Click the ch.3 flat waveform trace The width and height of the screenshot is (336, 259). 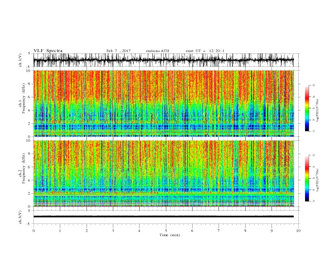163,217
